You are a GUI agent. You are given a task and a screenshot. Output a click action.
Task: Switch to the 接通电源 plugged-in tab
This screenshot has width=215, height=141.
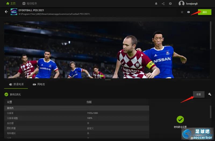16,84
